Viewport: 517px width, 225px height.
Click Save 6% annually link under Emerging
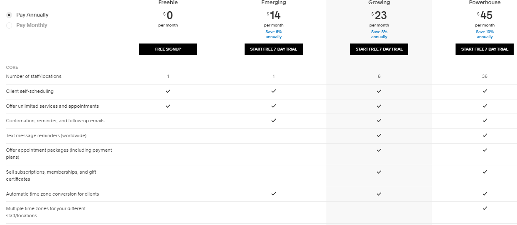click(x=274, y=34)
